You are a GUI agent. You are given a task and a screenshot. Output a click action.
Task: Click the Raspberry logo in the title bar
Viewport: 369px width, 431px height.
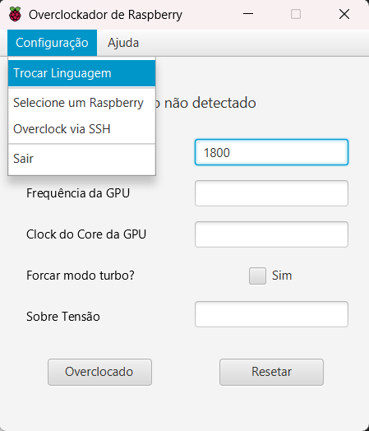[x=15, y=14]
